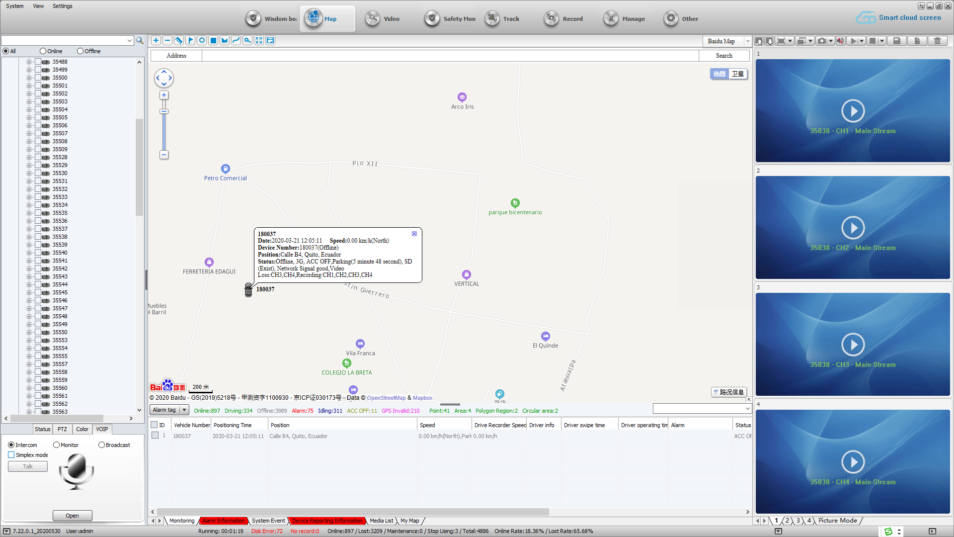Select the Online radio filter
The width and height of the screenshot is (954, 537).
(43, 51)
